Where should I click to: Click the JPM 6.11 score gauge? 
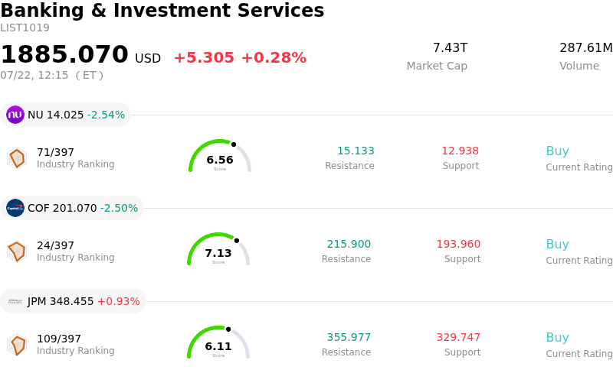218,342
